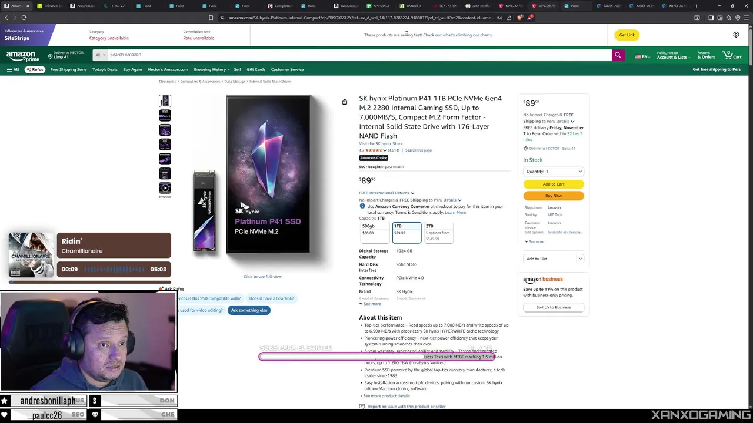Open the Browsing History menu
Screen dimensions: 753x423
(x=211, y=69)
